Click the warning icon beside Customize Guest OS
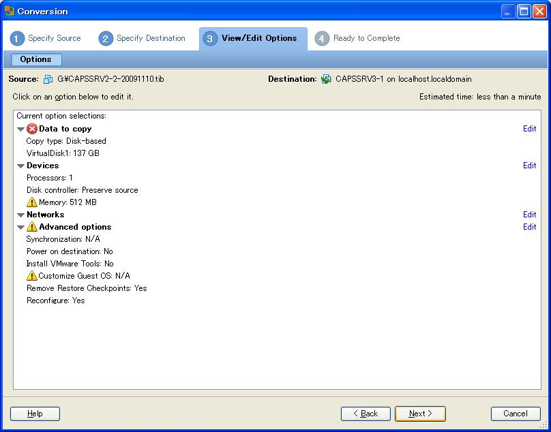Screen dimensions: 551x432 pyautogui.click(x=31, y=276)
